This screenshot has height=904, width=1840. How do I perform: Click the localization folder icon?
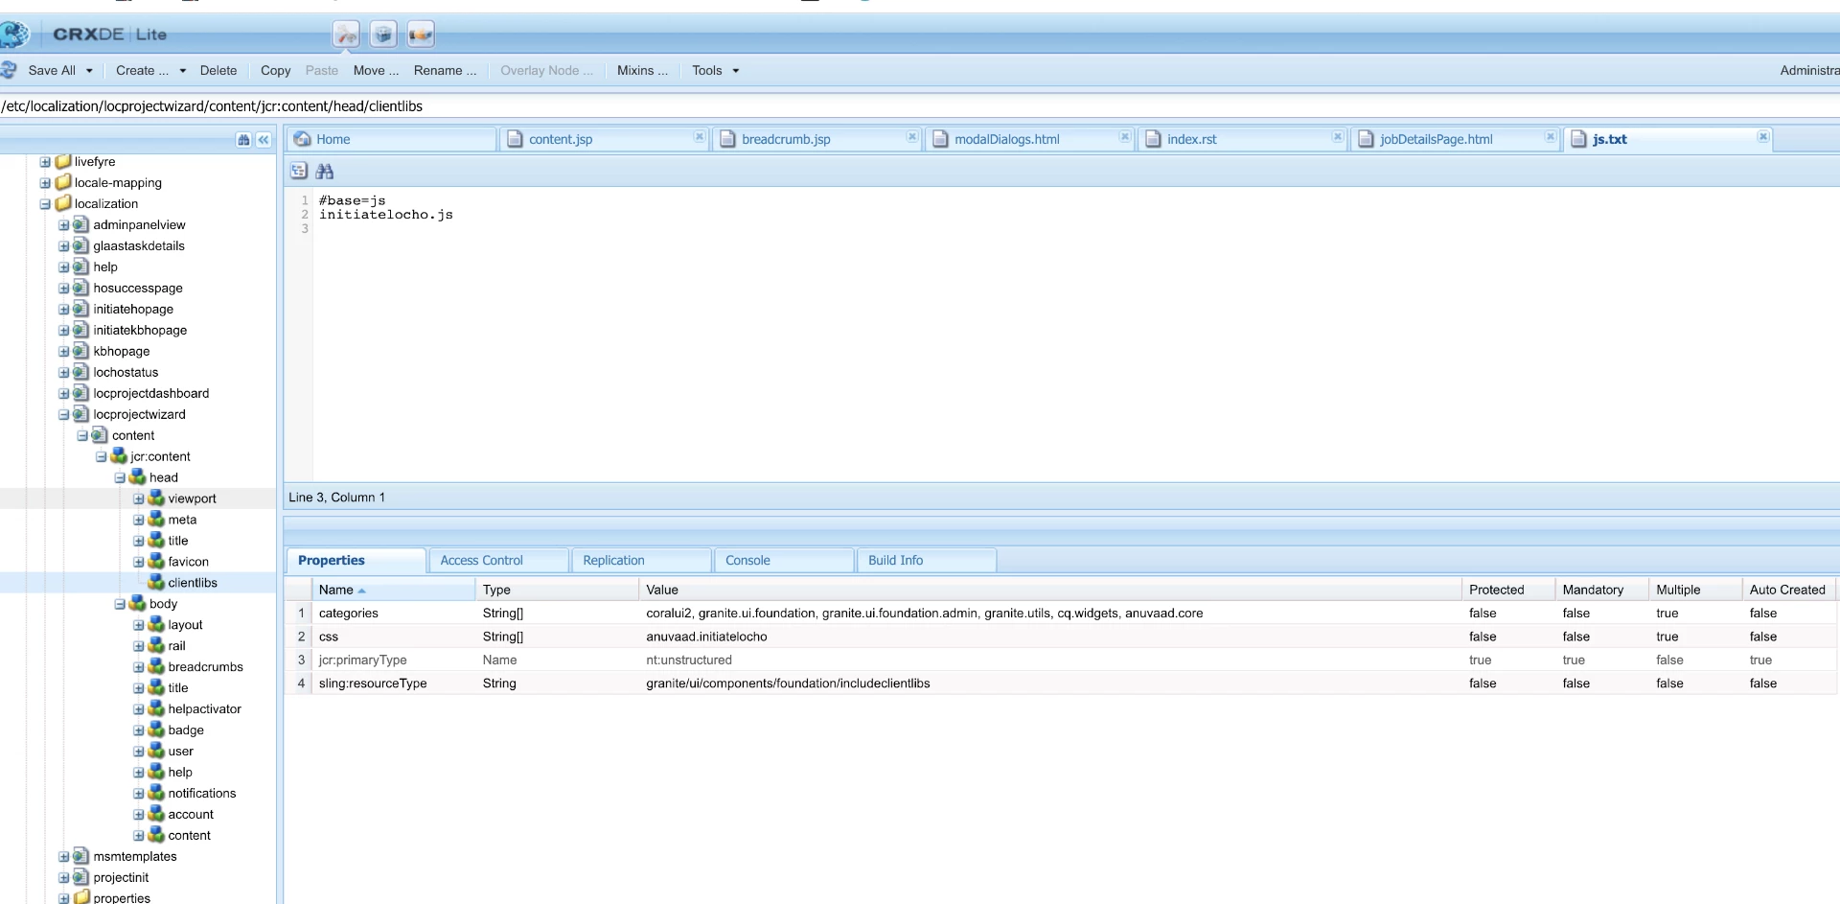click(x=63, y=203)
